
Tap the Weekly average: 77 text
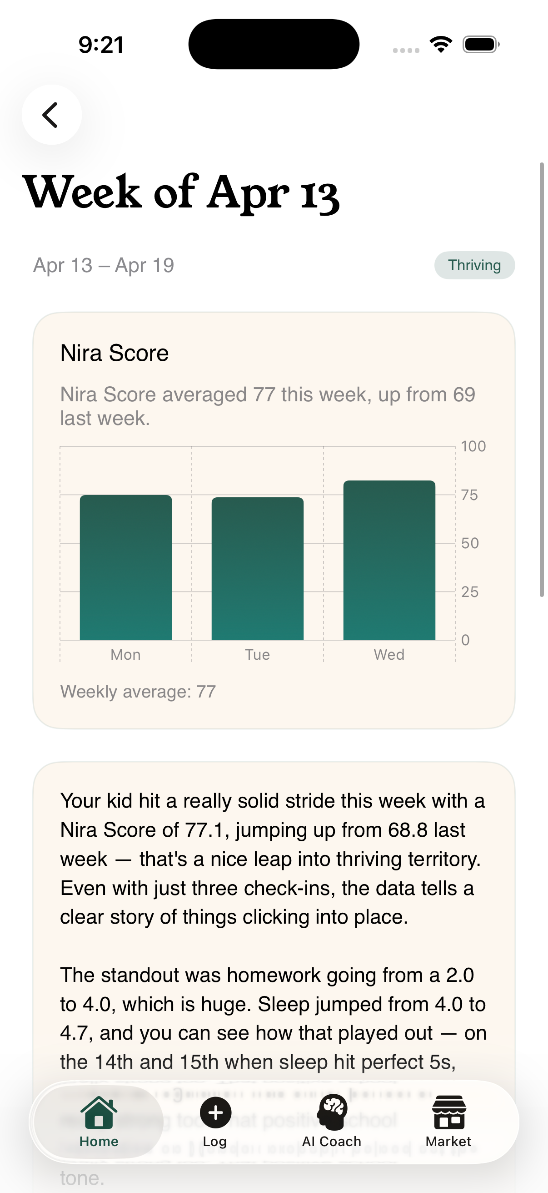click(138, 692)
